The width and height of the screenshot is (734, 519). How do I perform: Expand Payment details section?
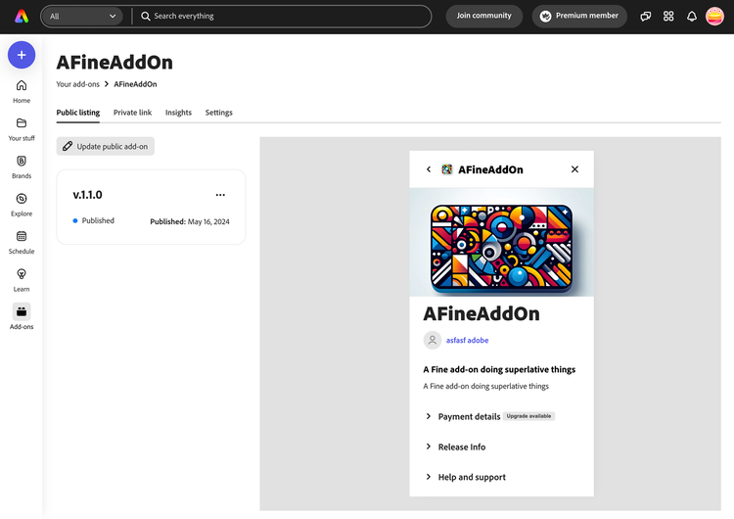tap(469, 416)
